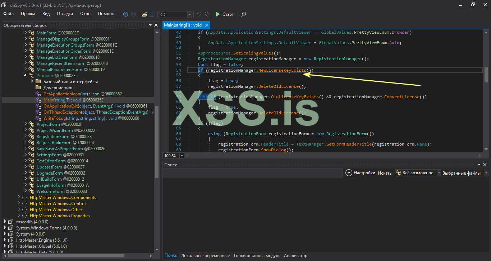
Task: Open search with magnifier icon
Action: tap(243, 14)
